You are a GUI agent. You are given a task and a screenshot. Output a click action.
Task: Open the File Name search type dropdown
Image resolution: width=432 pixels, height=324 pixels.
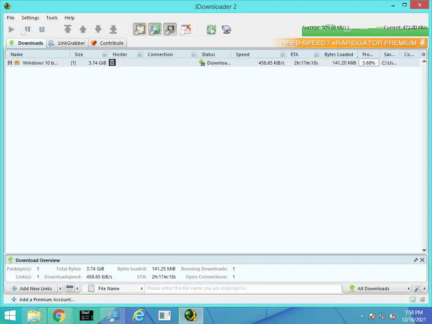113,289
